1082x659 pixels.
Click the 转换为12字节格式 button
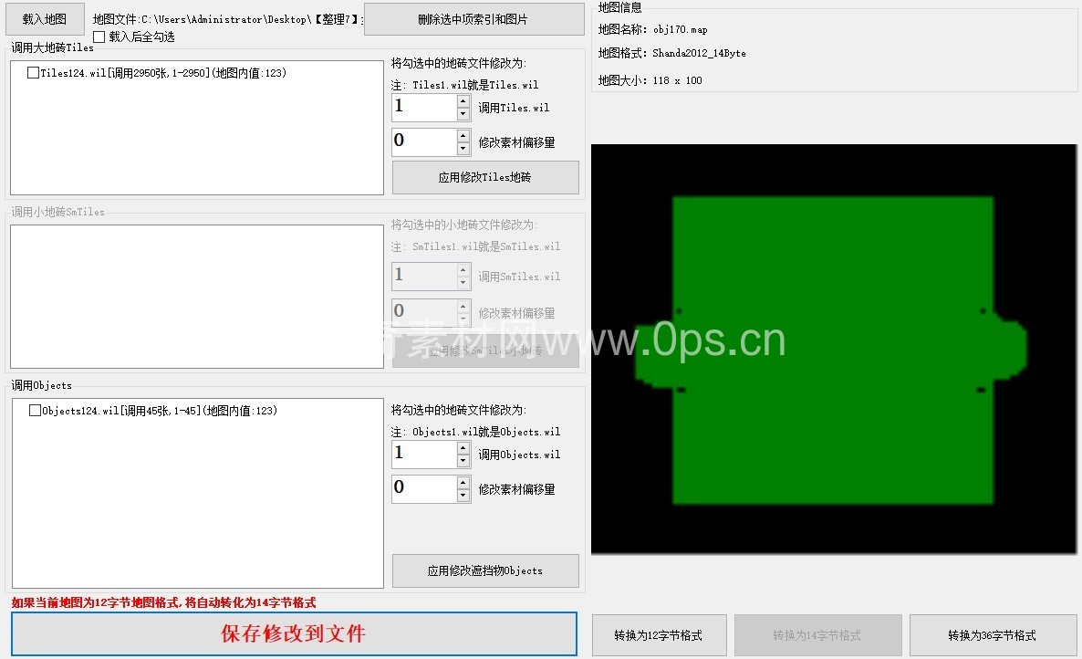coord(660,635)
